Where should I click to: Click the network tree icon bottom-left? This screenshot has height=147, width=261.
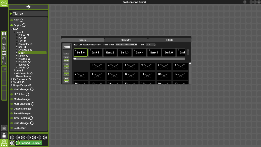coord(4,143)
